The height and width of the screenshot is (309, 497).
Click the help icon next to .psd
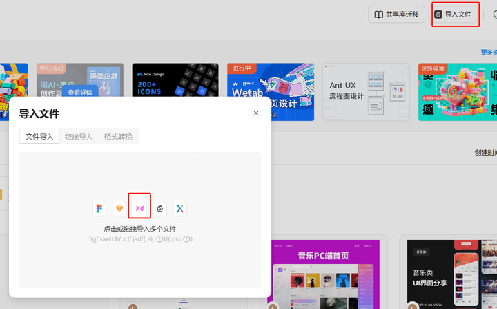click(x=186, y=238)
